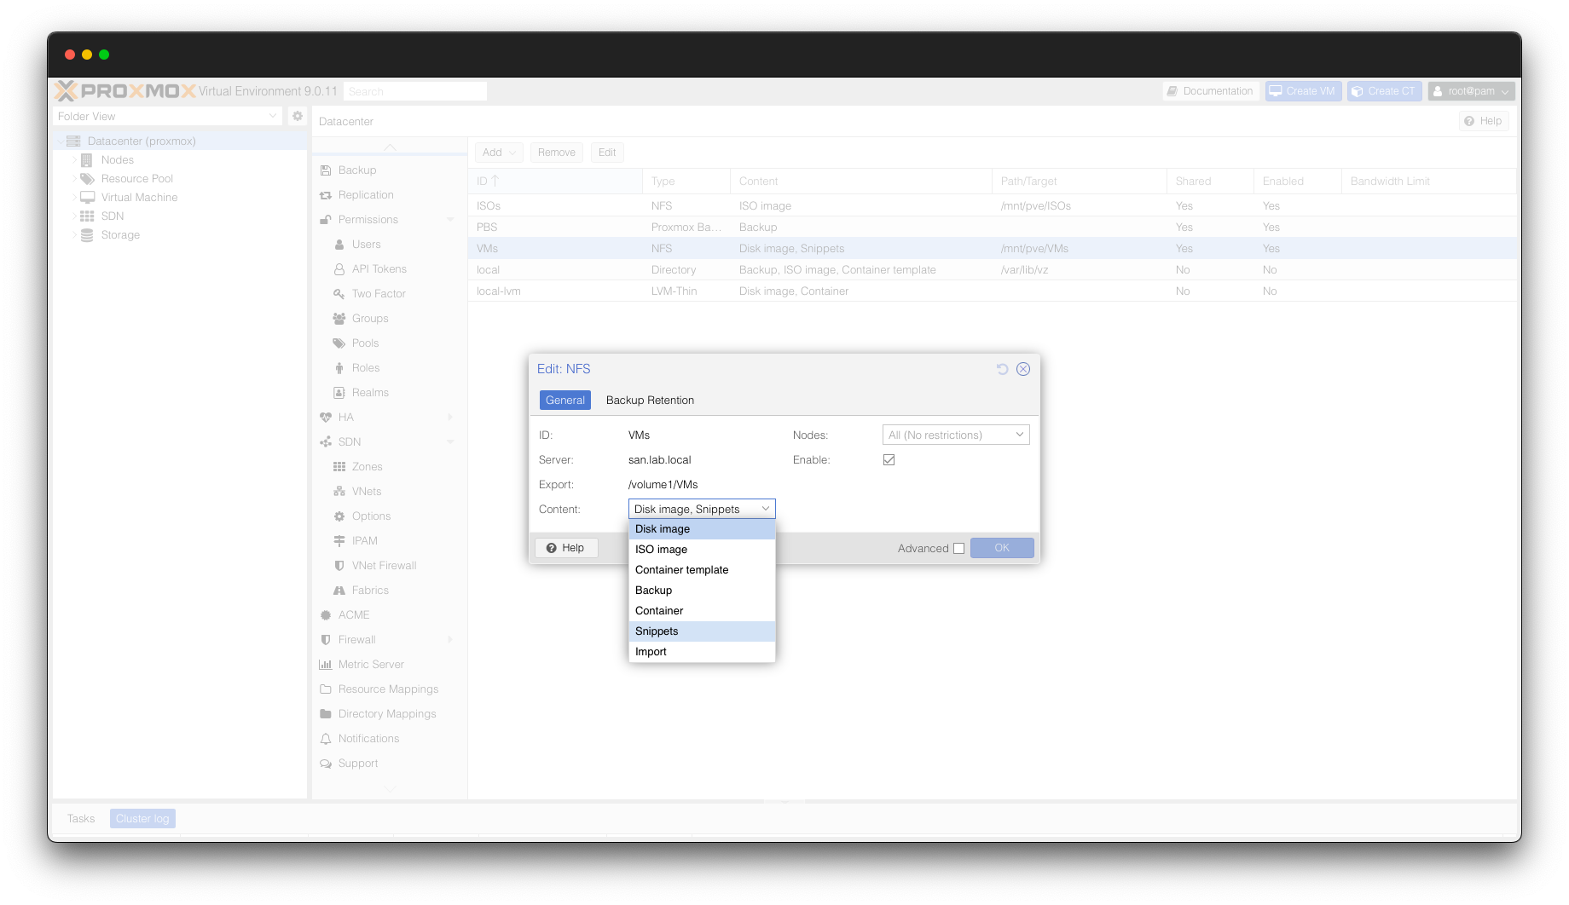Viewport: 1569px width, 905px height.
Task: Click the reset icon in Edit NFS dialog
Action: click(x=1002, y=369)
